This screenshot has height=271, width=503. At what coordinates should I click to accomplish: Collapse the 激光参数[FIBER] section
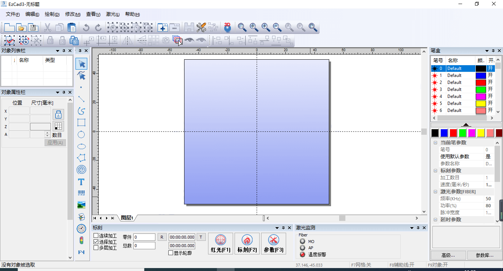point(435,192)
